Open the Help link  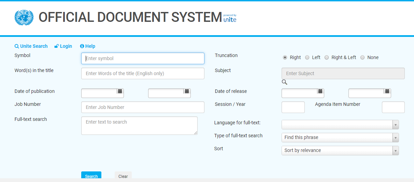(88, 46)
